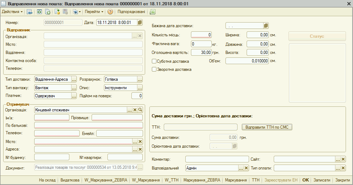Click the Коментар text field
The width and height of the screenshot is (353, 185).
pos(217,159)
